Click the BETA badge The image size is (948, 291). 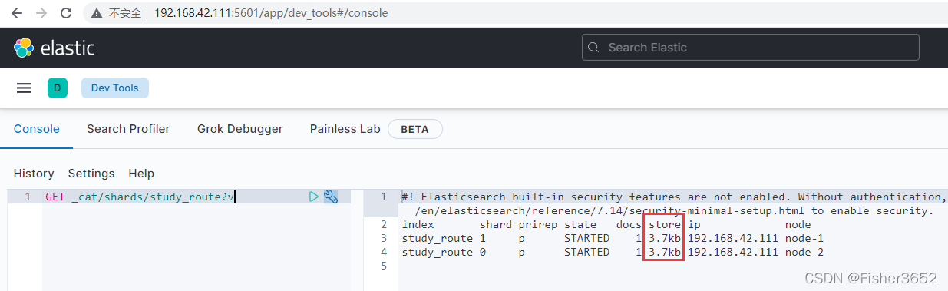pos(415,129)
